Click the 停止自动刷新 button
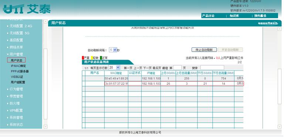This screenshot has height=137, width=284. point(204,50)
